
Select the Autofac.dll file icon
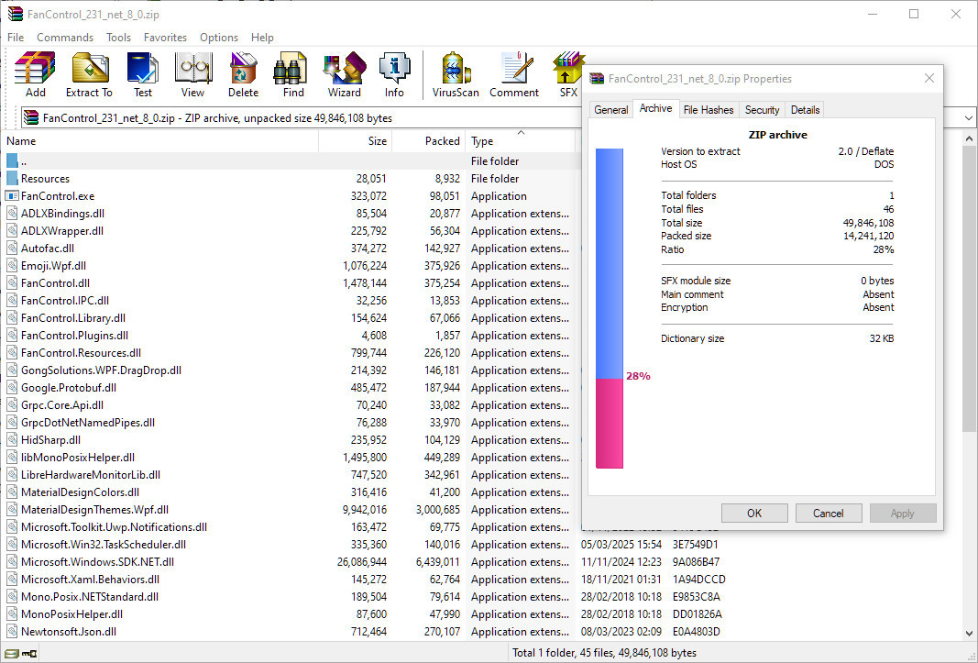tap(12, 249)
